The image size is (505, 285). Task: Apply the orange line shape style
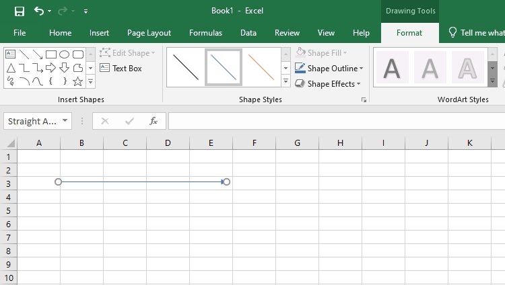pyautogui.click(x=261, y=67)
